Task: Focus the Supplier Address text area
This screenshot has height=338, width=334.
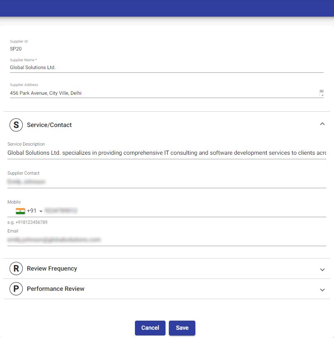Action: pyautogui.click(x=161, y=93)
